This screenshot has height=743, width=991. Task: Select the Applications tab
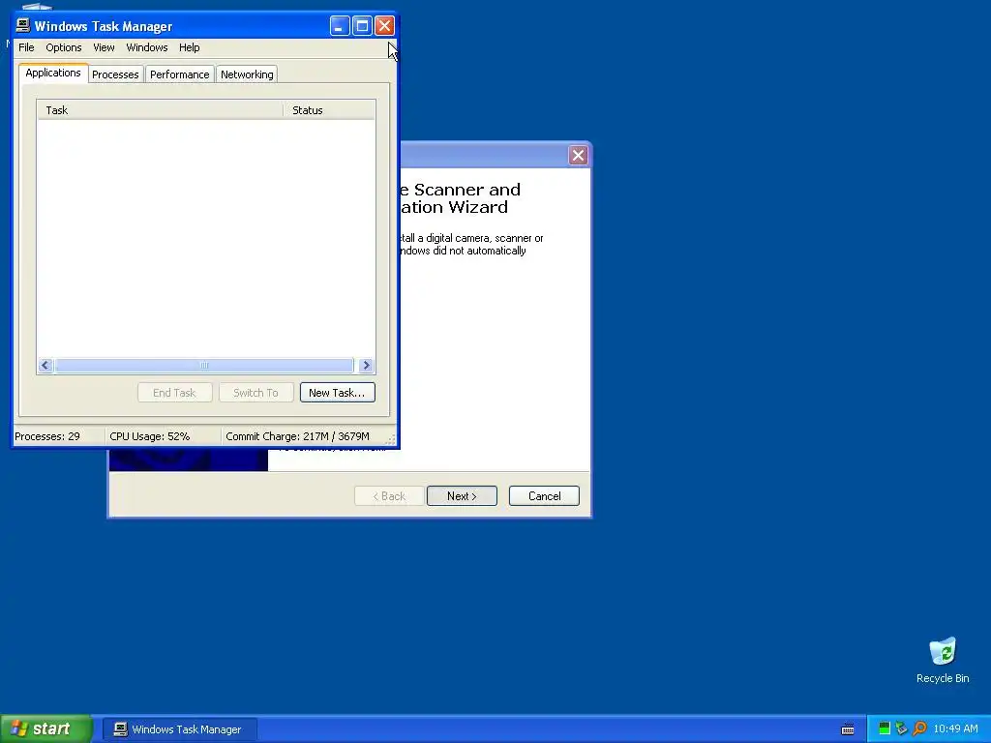click(53, 73)
